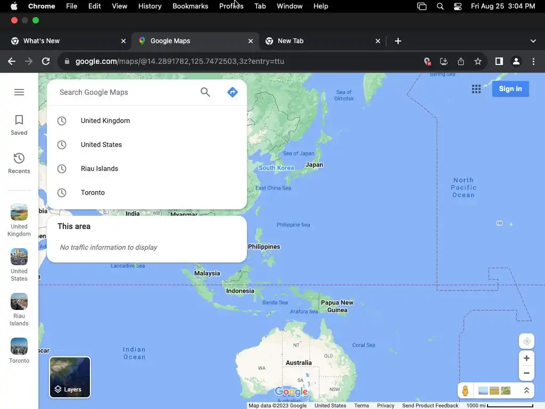Open Spotlight search in the menu bar
This screenshot has width=545, height=409.
click(440, 6)
